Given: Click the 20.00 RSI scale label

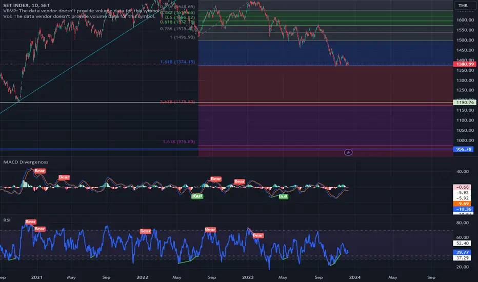Looking at the screenshot, I should pos(462,267).
